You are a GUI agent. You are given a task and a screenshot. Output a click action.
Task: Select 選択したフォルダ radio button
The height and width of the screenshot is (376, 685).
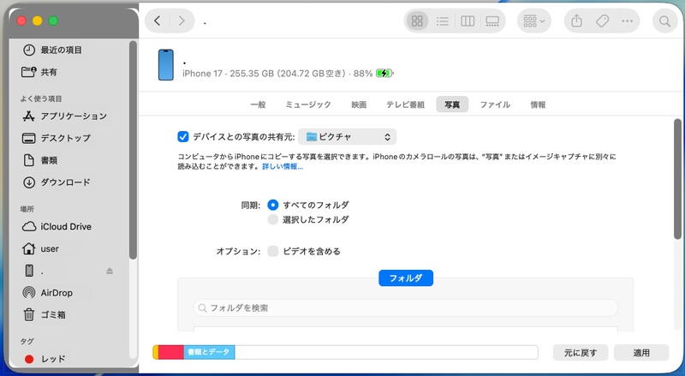273,219
